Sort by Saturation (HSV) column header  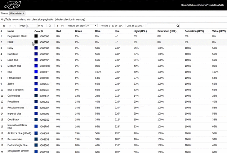coord(194,31)
